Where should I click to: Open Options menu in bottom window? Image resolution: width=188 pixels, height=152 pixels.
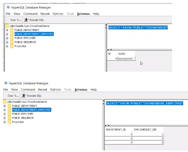pos(55,90)
